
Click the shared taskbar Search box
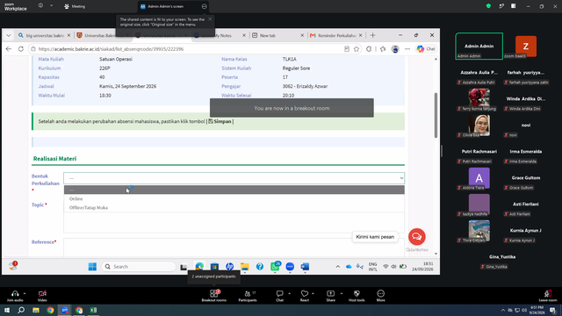pos(139,267)
